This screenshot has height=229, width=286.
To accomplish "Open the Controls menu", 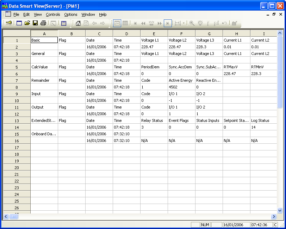I will click(53, 14).
